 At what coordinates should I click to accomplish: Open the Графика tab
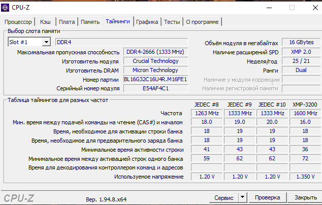click(147, 22)
